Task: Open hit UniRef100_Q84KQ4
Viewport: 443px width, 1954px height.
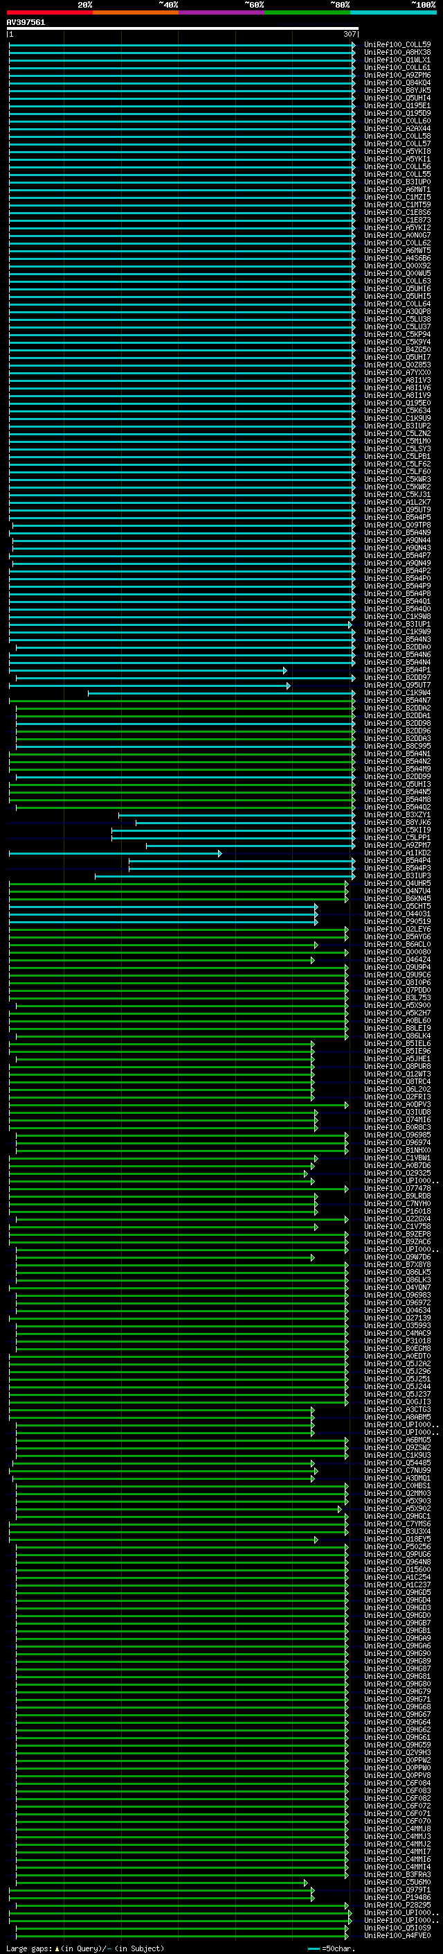Action: point(397,82)
